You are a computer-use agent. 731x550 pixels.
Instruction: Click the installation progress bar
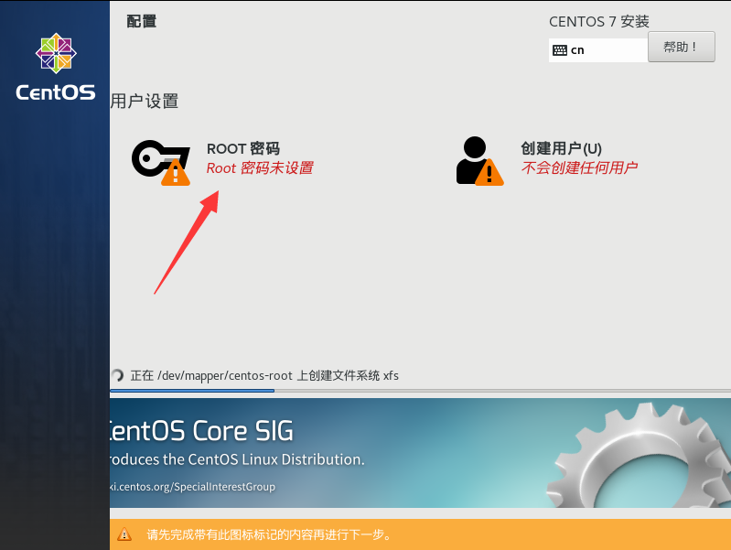coord(420,391)
